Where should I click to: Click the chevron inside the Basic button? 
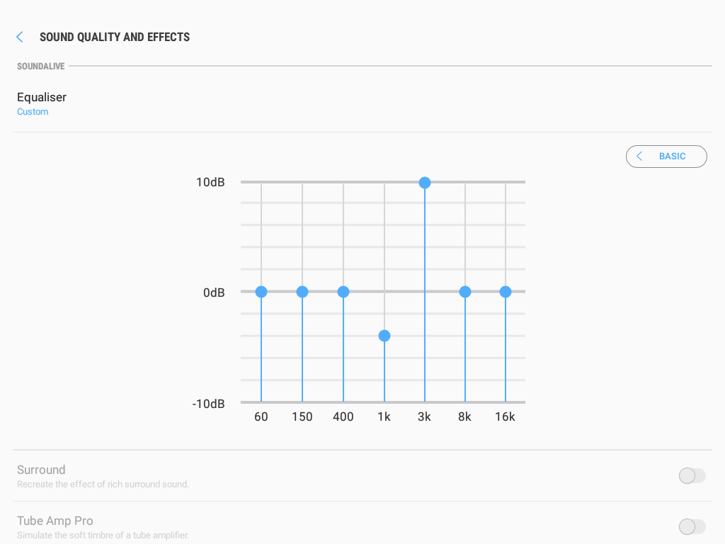[x=639, y=157]
